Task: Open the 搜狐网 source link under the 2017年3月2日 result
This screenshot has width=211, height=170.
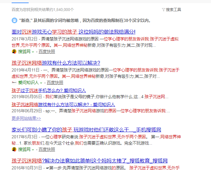Action: click(x=24, y=51)
